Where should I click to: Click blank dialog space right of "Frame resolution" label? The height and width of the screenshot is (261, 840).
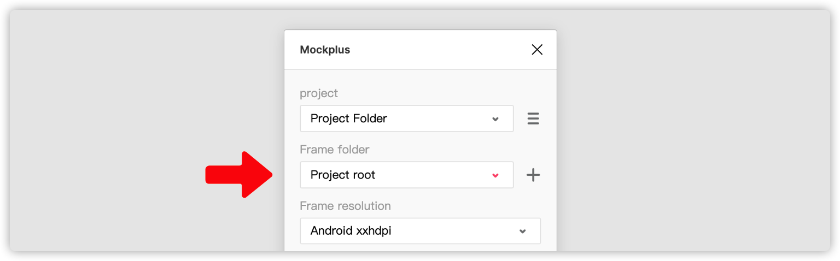pyautogui.click(x=465, y=206)
